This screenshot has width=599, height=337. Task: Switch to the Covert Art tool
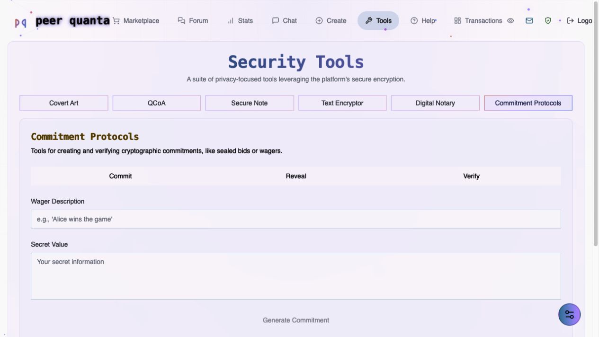coord(64,103)
